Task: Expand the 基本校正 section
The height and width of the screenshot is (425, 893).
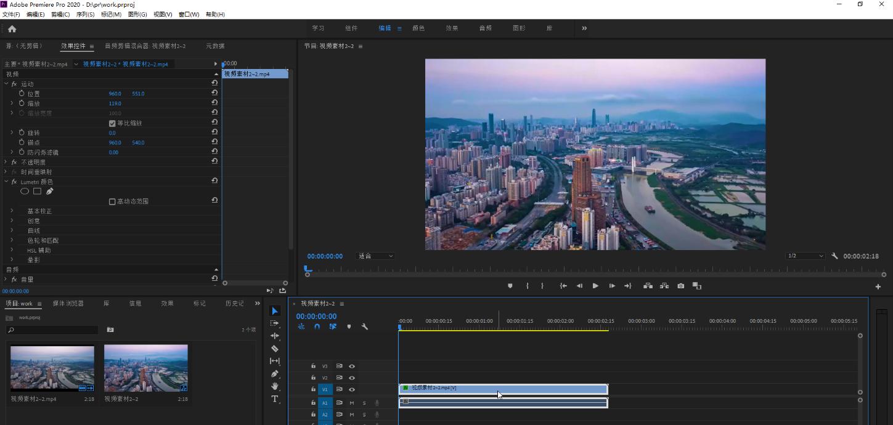Action: click(x=12, y=211)
